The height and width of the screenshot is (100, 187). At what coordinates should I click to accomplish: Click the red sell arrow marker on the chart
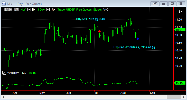coord(99,31)
